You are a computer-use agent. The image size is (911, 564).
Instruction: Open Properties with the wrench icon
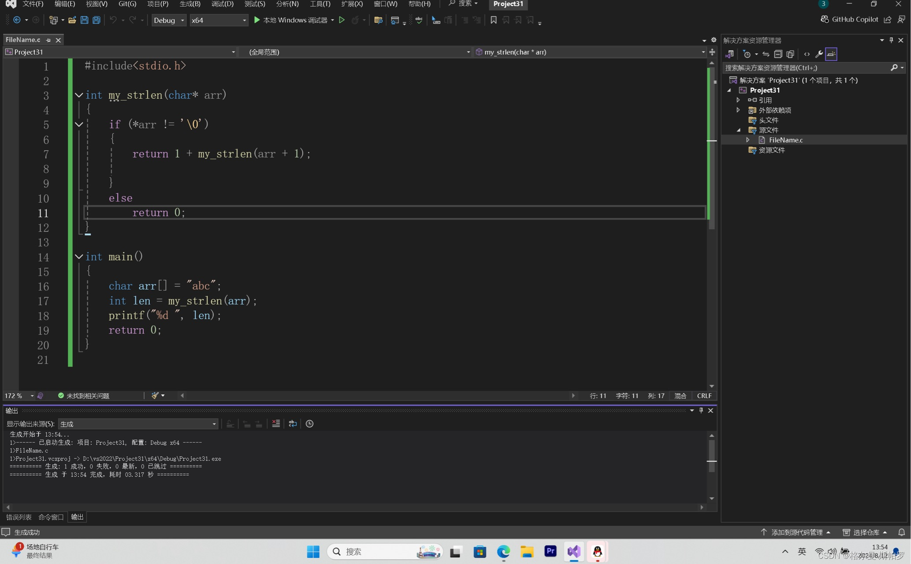click(x=818, y=54)
